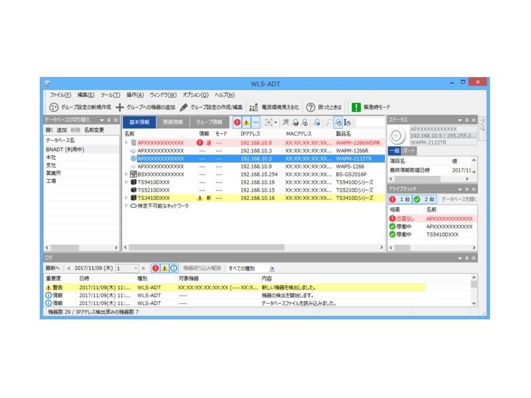
Task: Click the plus icon to add device to group
Action: tap(120, 107)
